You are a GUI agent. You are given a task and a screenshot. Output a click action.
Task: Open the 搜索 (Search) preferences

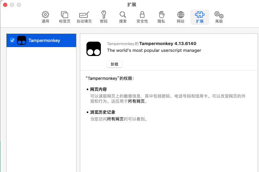[123, 17]
